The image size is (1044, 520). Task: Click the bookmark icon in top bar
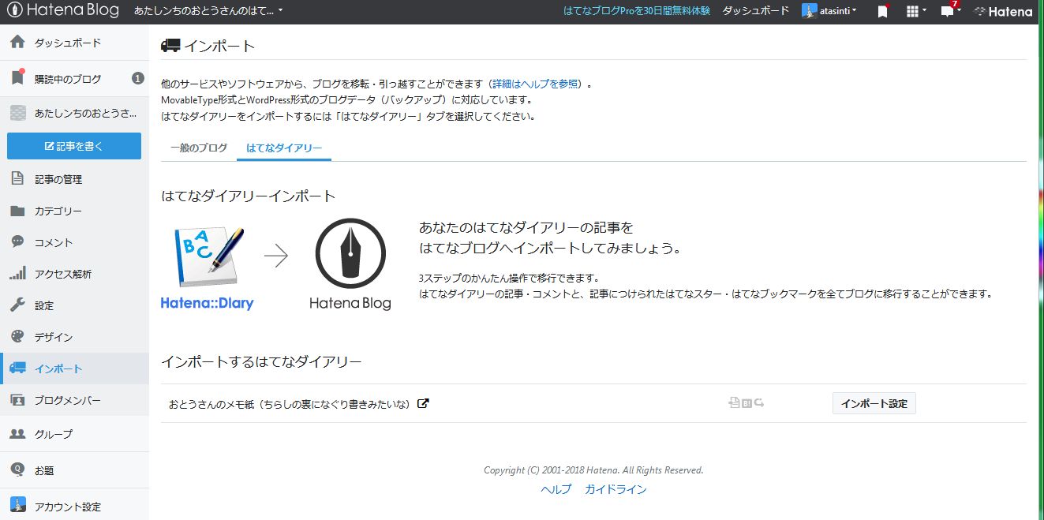click(x=883, y=11)
